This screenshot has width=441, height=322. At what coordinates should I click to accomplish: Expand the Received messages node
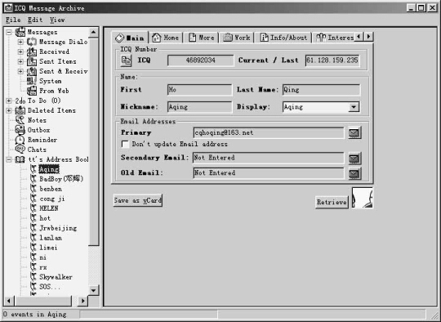click(20, 51)
